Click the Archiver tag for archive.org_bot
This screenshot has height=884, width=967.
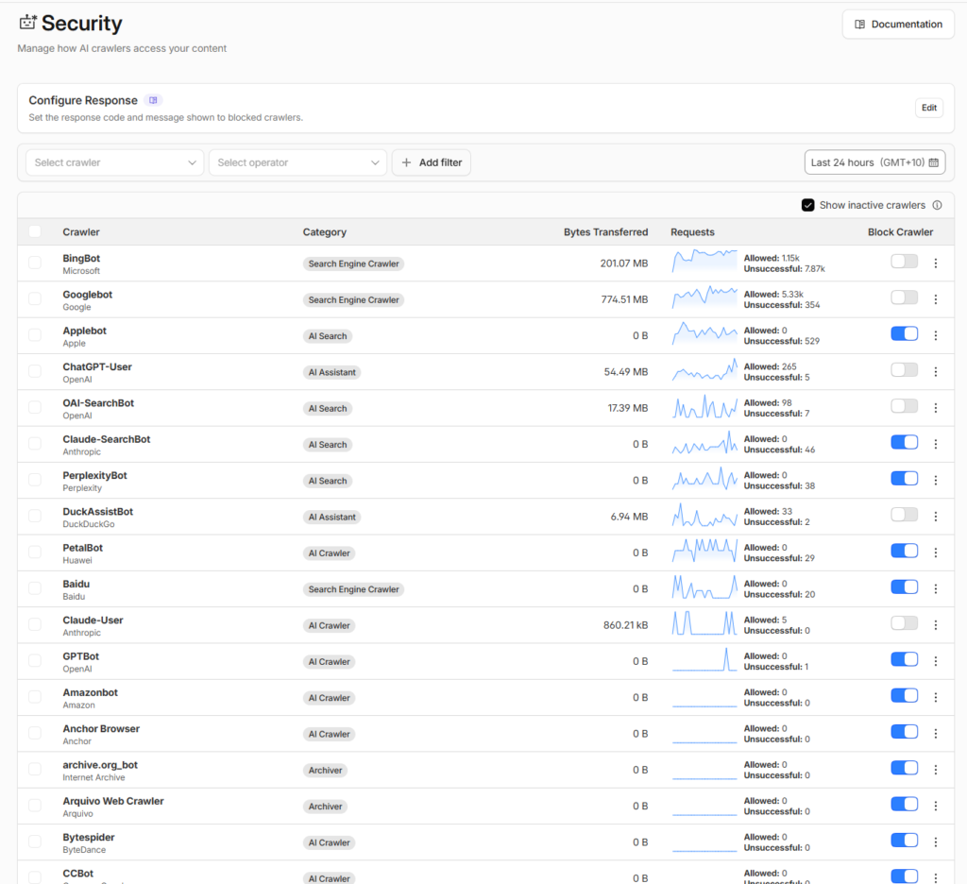click(325, 771)
